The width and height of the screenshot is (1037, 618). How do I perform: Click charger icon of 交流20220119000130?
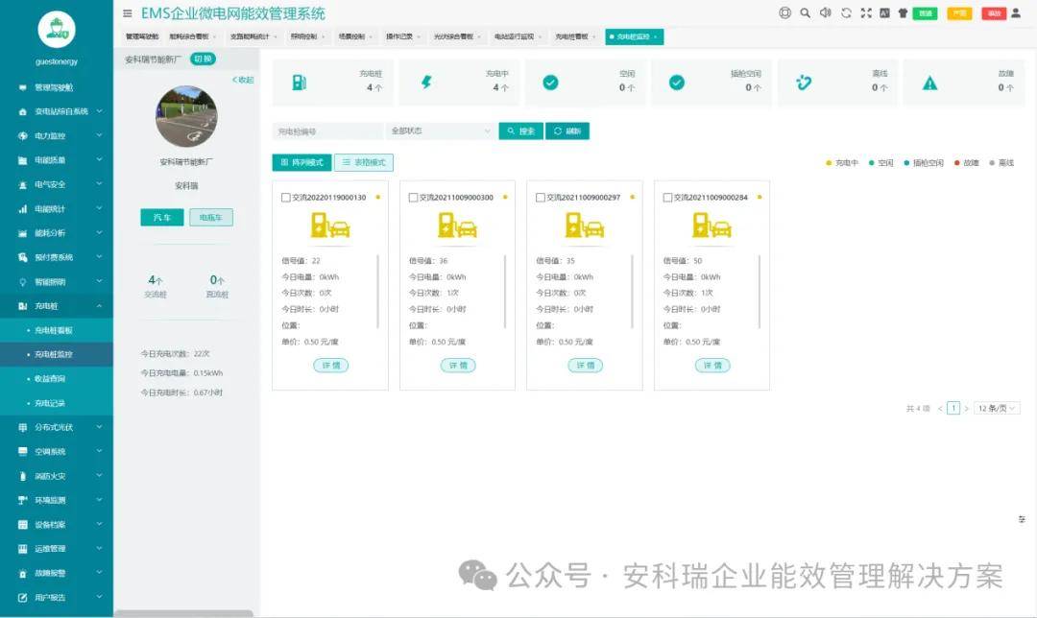click(330, 225)
